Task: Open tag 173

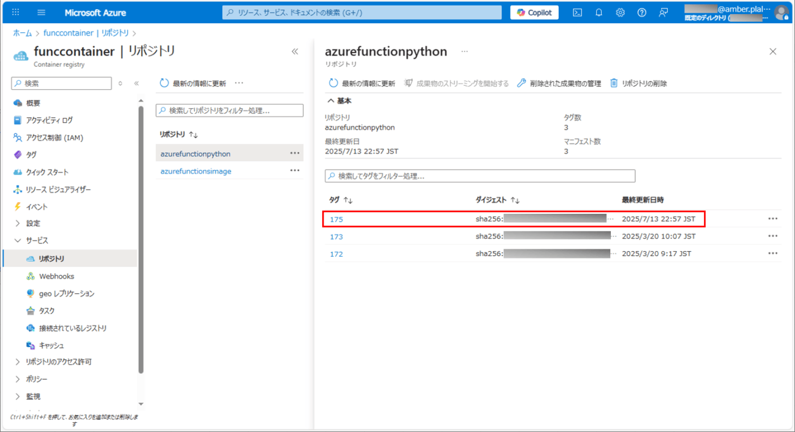Action: click(x=336, y=236)
